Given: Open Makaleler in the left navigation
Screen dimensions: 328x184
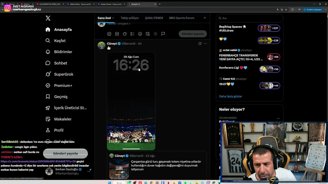Looking at the screenshot, I should (x=58, y=119).
